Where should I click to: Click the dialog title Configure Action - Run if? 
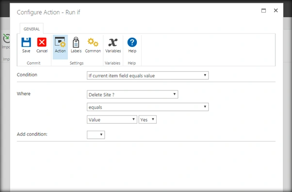(x=49, y=12)
